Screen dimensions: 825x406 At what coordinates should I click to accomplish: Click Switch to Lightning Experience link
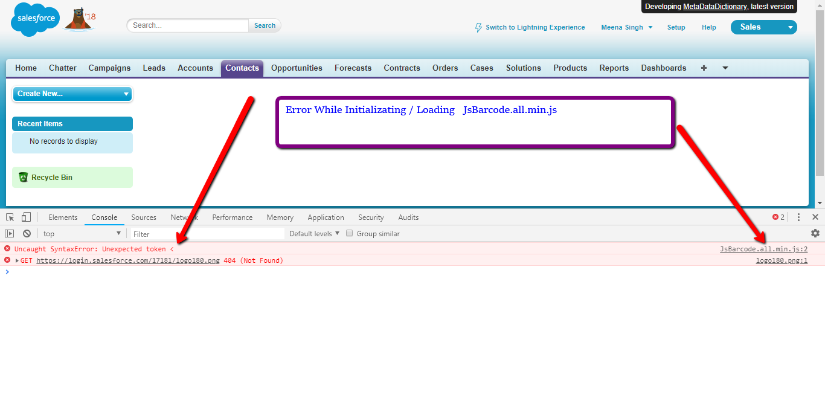pyautogui.click(x=535, y=27)
